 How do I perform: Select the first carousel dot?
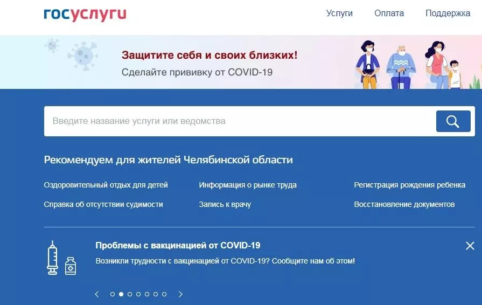click(113, 294)
